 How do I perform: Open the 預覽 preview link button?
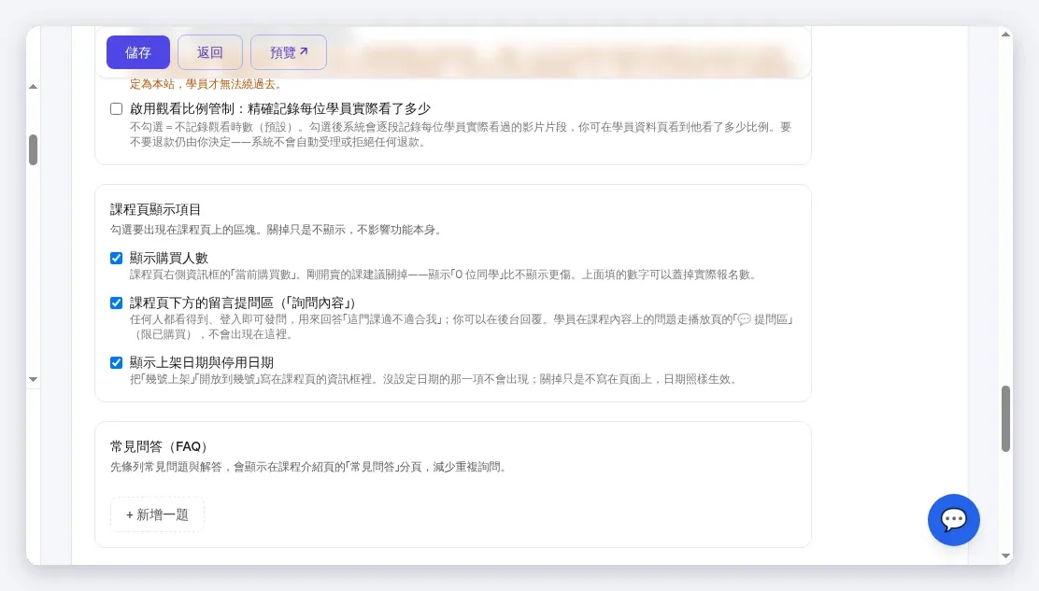point(288,52)
